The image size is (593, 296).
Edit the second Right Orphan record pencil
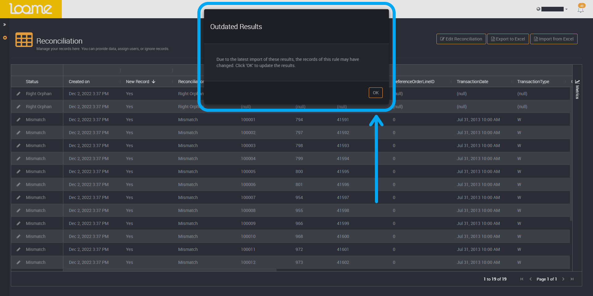tap(19, 107)
